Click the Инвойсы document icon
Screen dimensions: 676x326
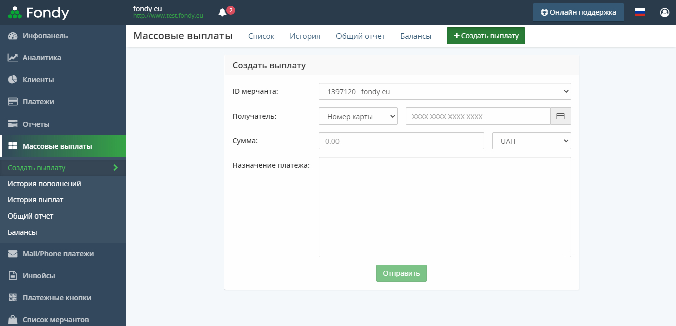coord(13,276)
